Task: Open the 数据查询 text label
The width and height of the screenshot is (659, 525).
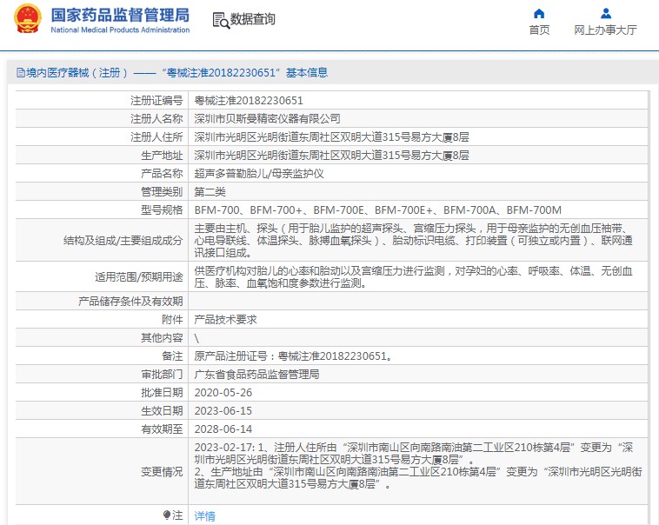Action: [253, 20]
